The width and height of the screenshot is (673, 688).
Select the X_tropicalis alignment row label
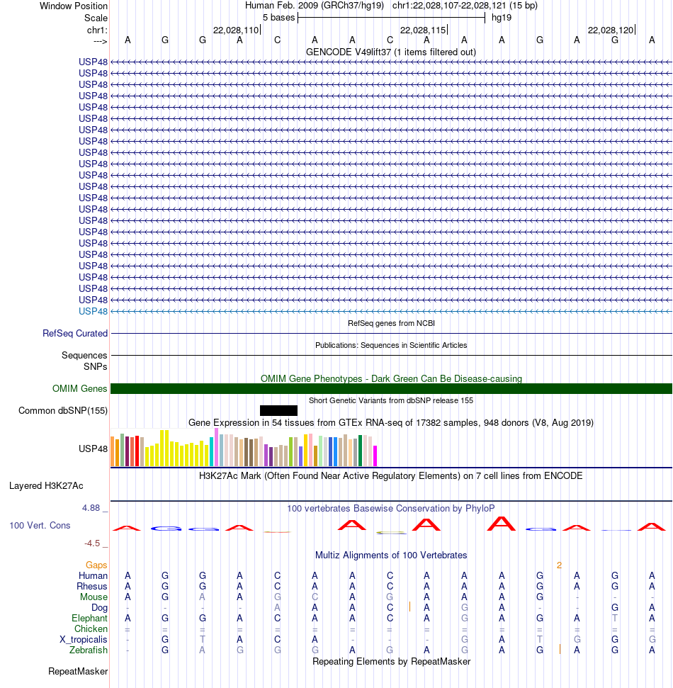pyautogui.click(x=84, y=639)
